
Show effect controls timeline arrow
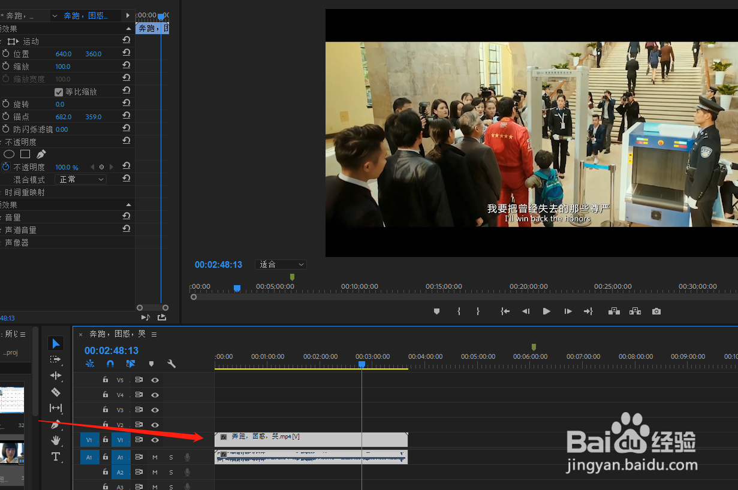128,15
